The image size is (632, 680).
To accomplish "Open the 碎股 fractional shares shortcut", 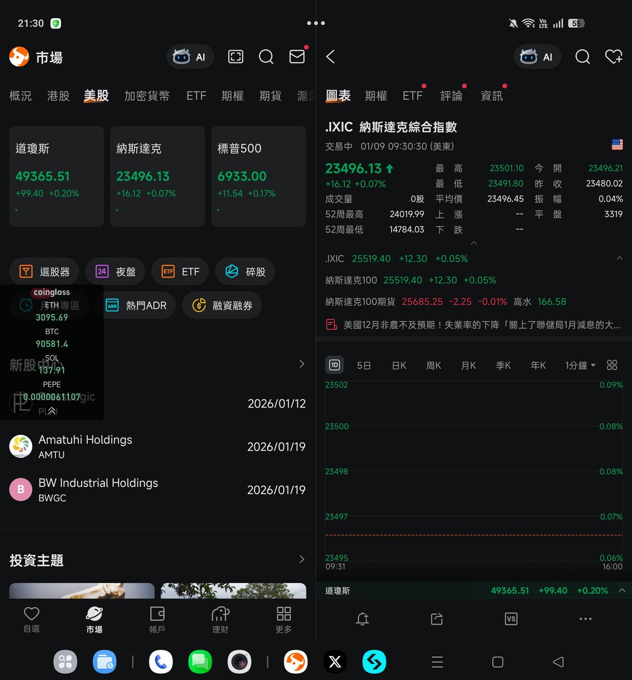I will (245, 271).
